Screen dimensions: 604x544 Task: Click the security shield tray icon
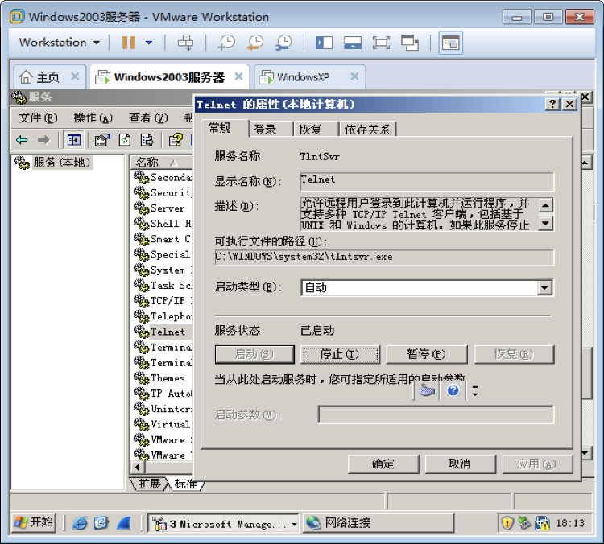tap(507, 523)
